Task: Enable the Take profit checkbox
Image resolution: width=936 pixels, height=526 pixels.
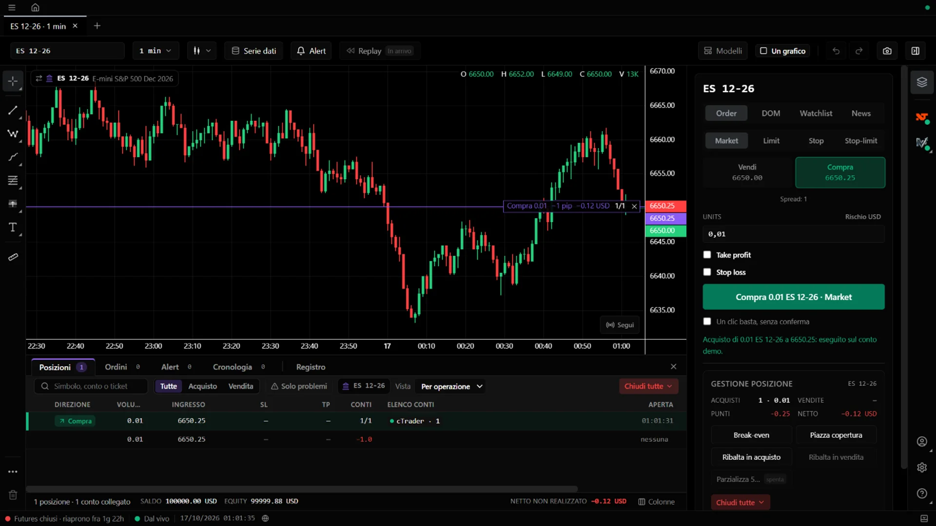Action: coord(707,255)
